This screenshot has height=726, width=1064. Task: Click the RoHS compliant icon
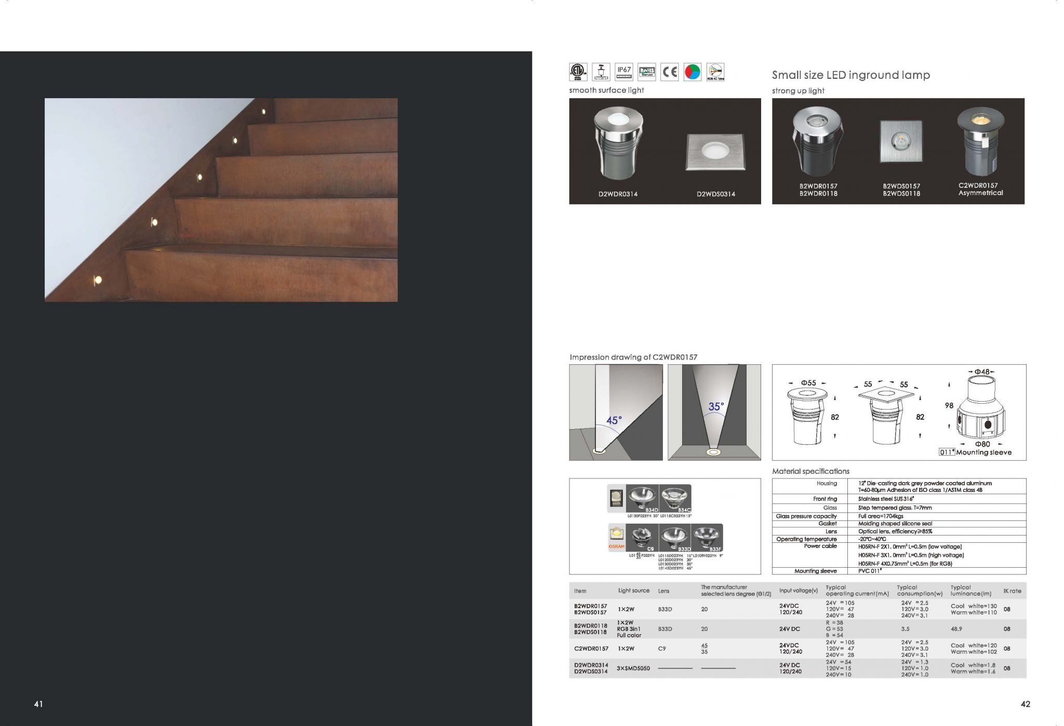[x=647, y=72]
